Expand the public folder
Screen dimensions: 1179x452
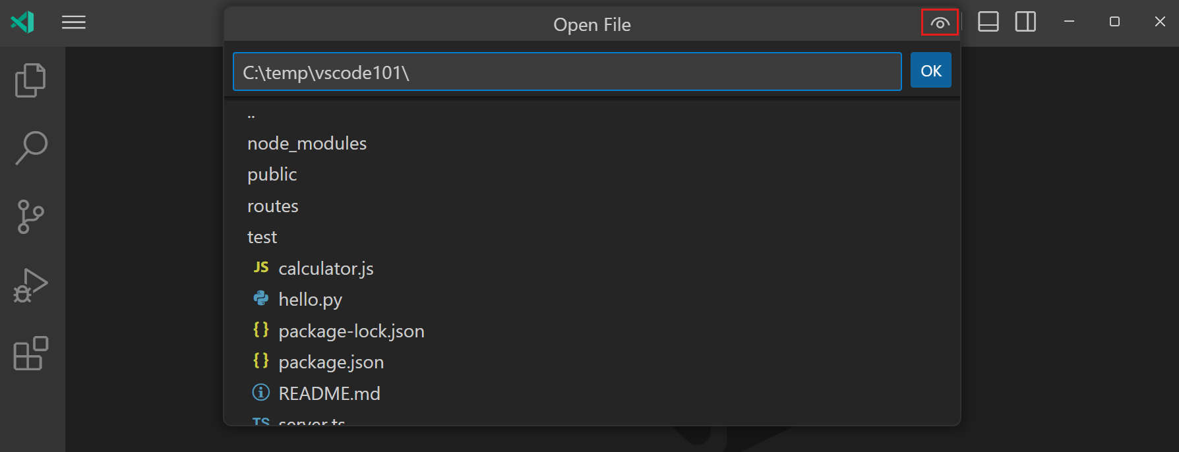click(272, 174)
